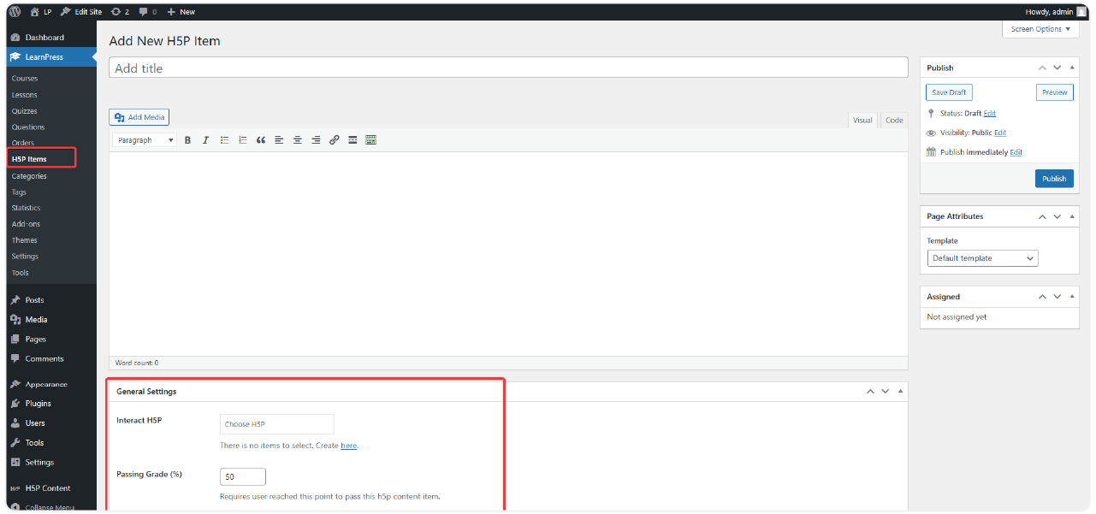Screen dimensions: 1096x514
Task: Center align the editor text
Action: [298, 140]
